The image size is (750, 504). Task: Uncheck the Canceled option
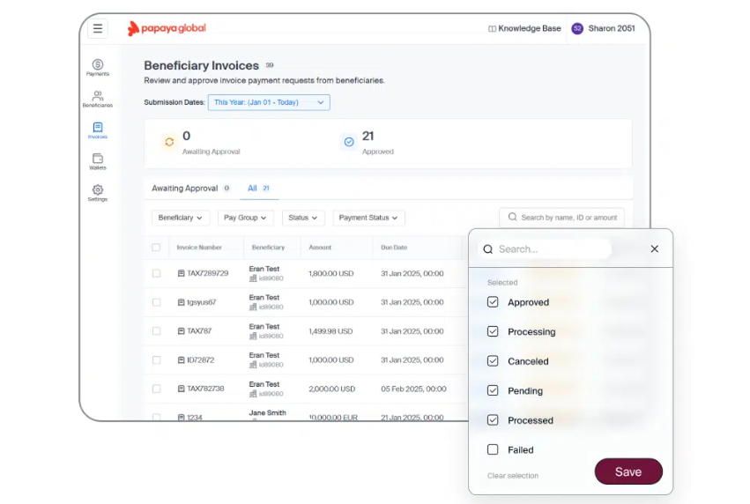point(493,361)
